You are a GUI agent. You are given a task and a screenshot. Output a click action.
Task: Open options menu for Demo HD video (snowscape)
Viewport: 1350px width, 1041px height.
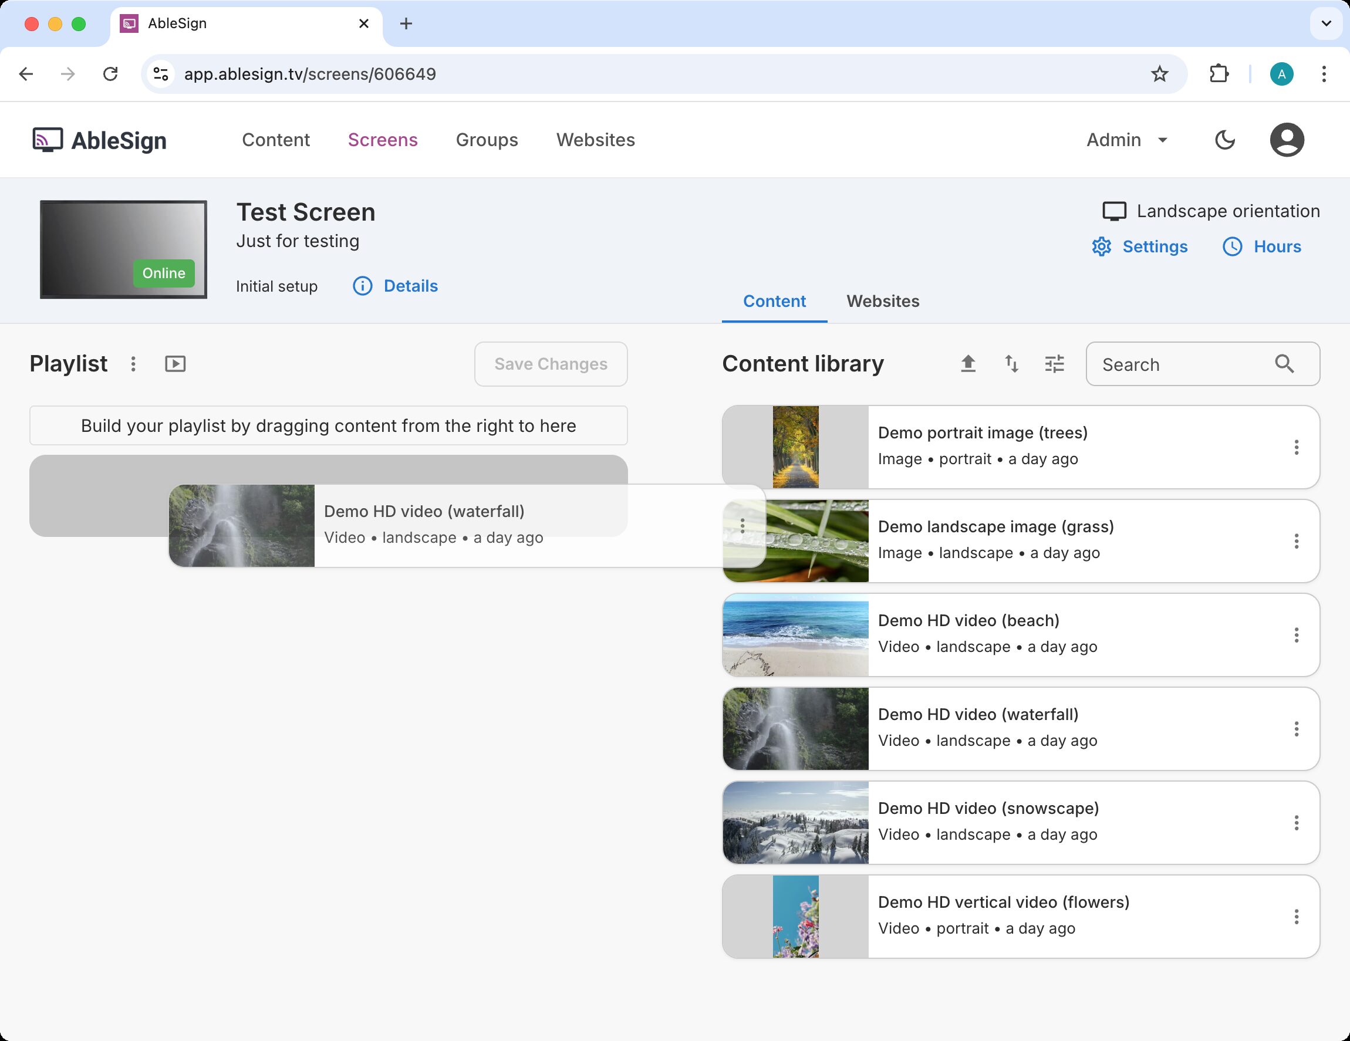1296,823
